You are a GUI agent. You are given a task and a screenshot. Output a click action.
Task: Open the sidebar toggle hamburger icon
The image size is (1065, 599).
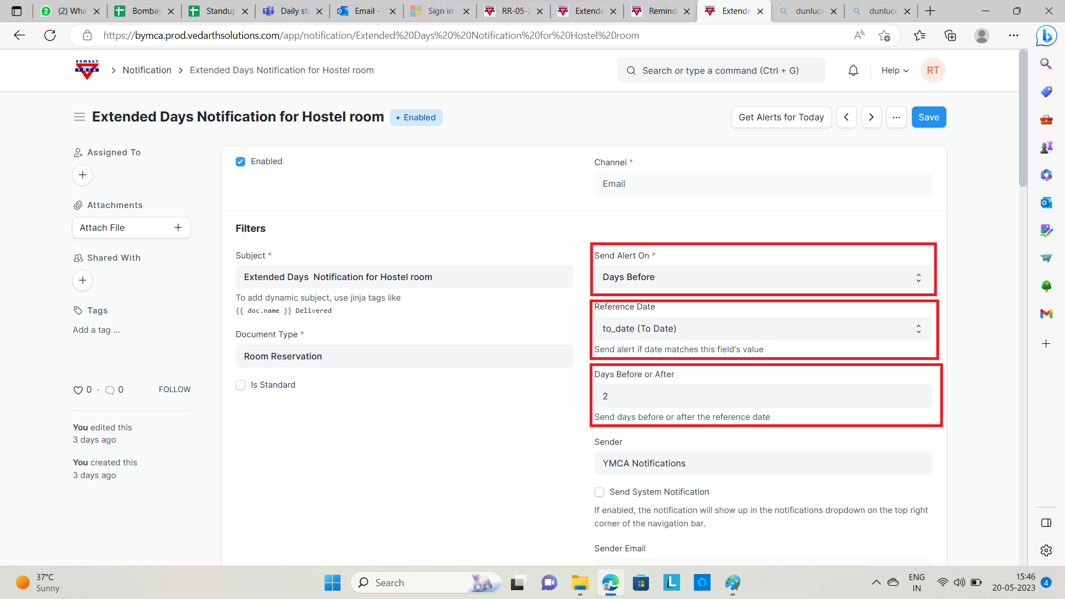[x=79, y=117]
